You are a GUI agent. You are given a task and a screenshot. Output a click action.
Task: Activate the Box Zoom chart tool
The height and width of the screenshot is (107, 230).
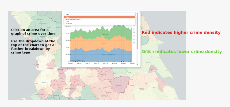(x=134, y=29)
